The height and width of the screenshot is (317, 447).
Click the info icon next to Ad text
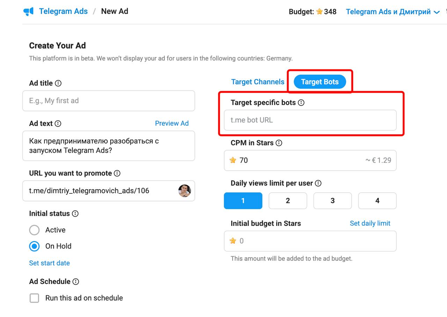[58, 124]
